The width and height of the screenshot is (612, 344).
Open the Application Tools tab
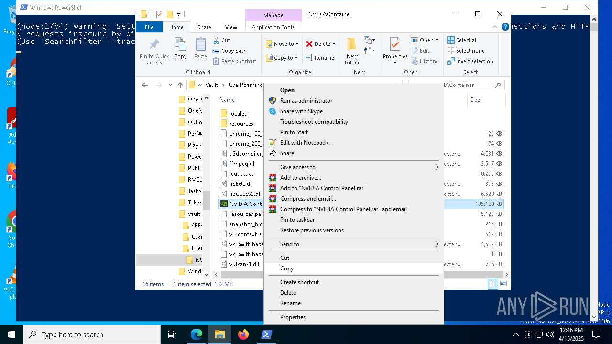273,27
